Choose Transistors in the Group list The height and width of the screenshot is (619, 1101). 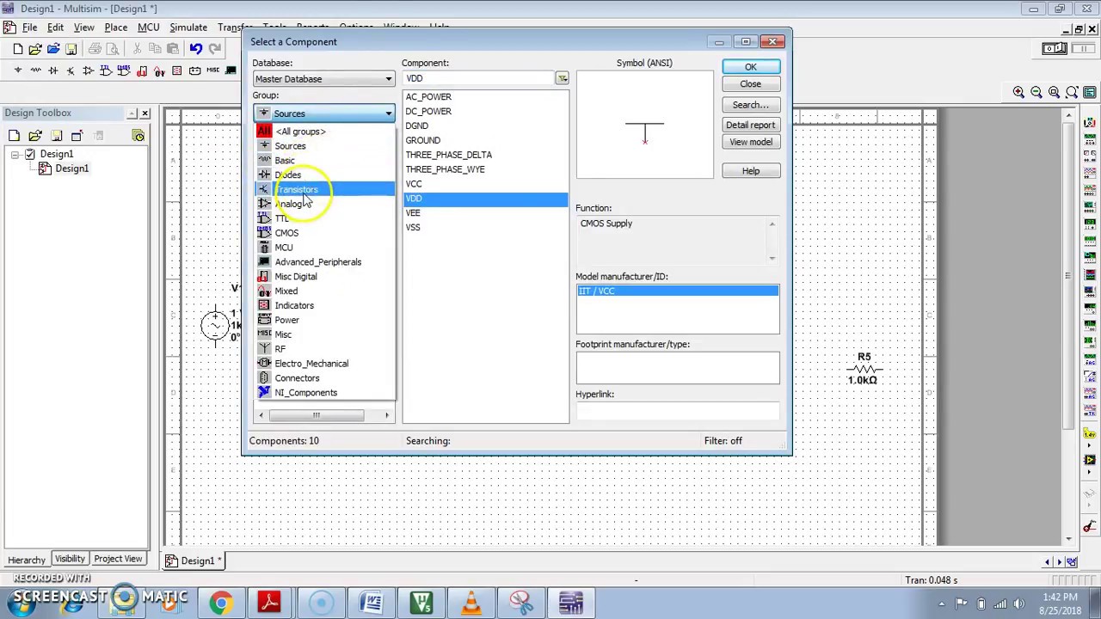[296, 189]
